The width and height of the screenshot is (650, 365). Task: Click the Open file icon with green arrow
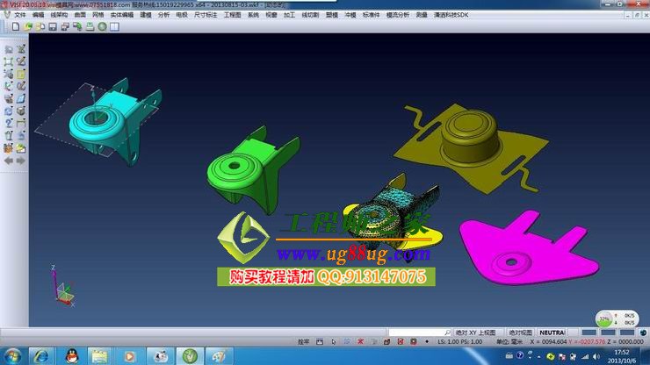[28, 26]
